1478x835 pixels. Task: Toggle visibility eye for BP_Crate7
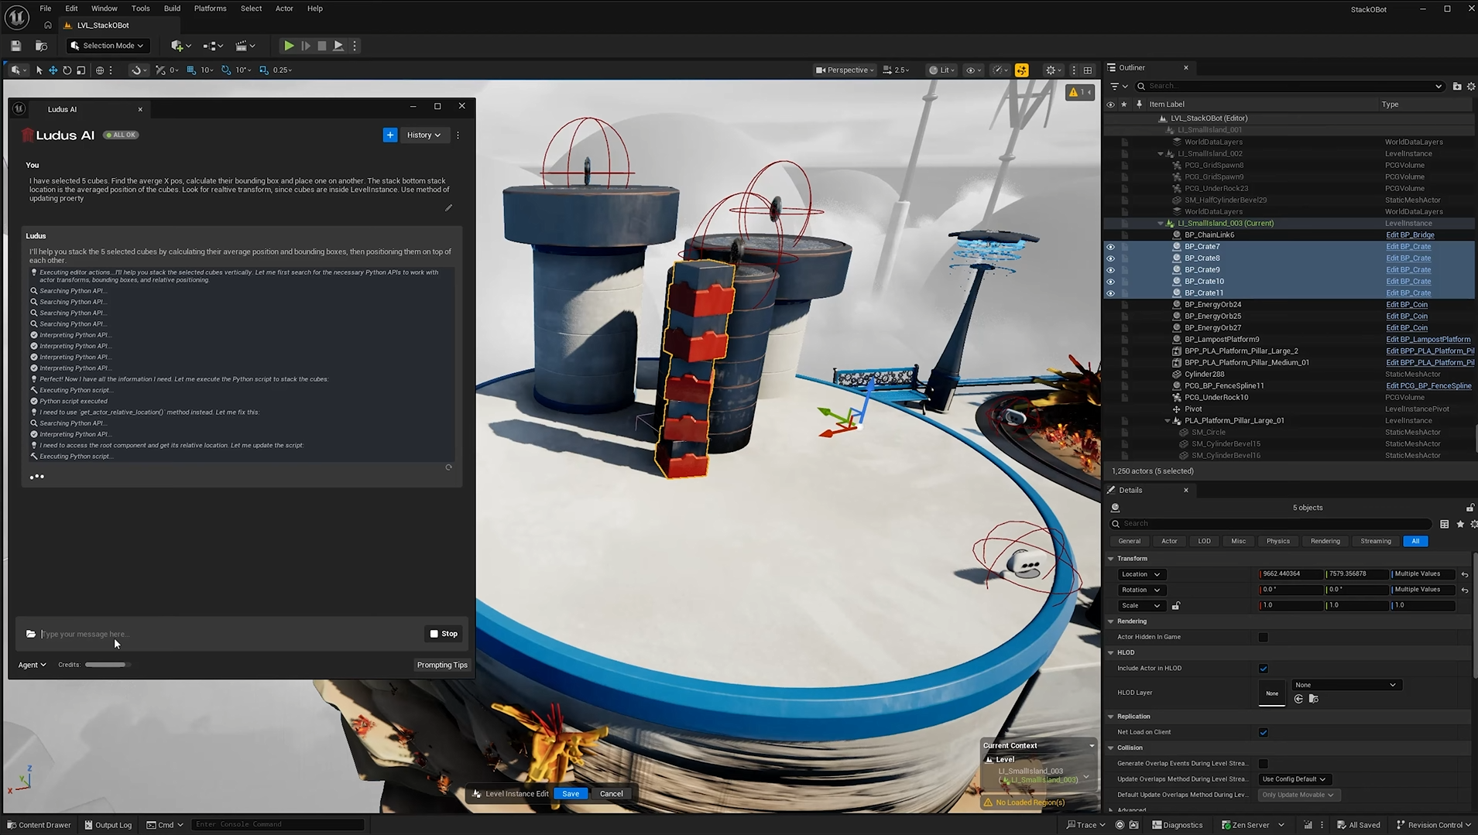1110,247
